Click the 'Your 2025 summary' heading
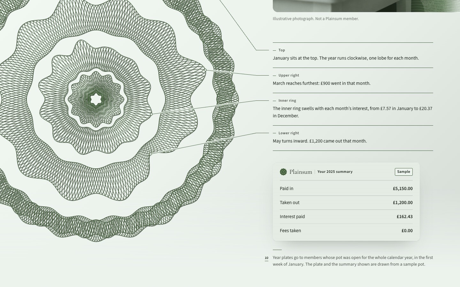Image resolution: width=460 pixels, height=287 pixels. (335, 172)
